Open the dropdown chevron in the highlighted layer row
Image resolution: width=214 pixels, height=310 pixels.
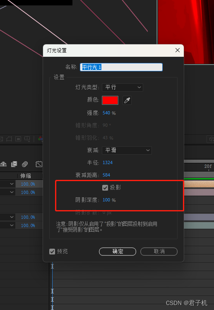[12, 184]
